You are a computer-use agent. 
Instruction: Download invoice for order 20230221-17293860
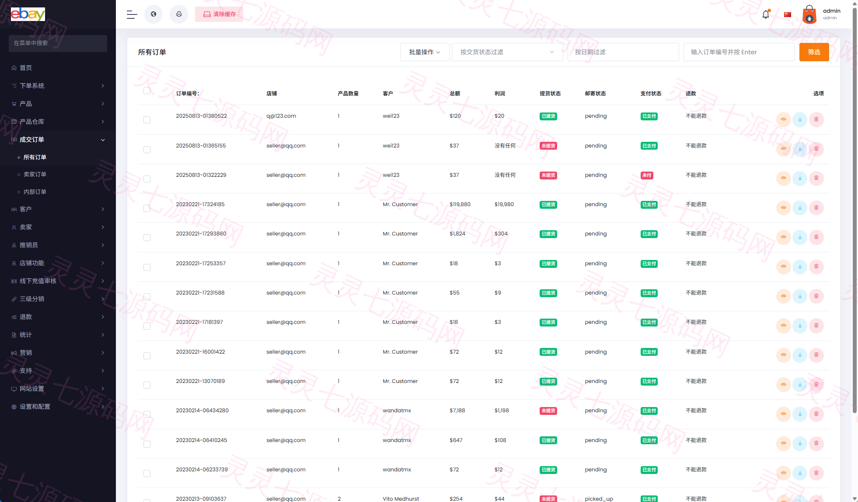[800, 237]
